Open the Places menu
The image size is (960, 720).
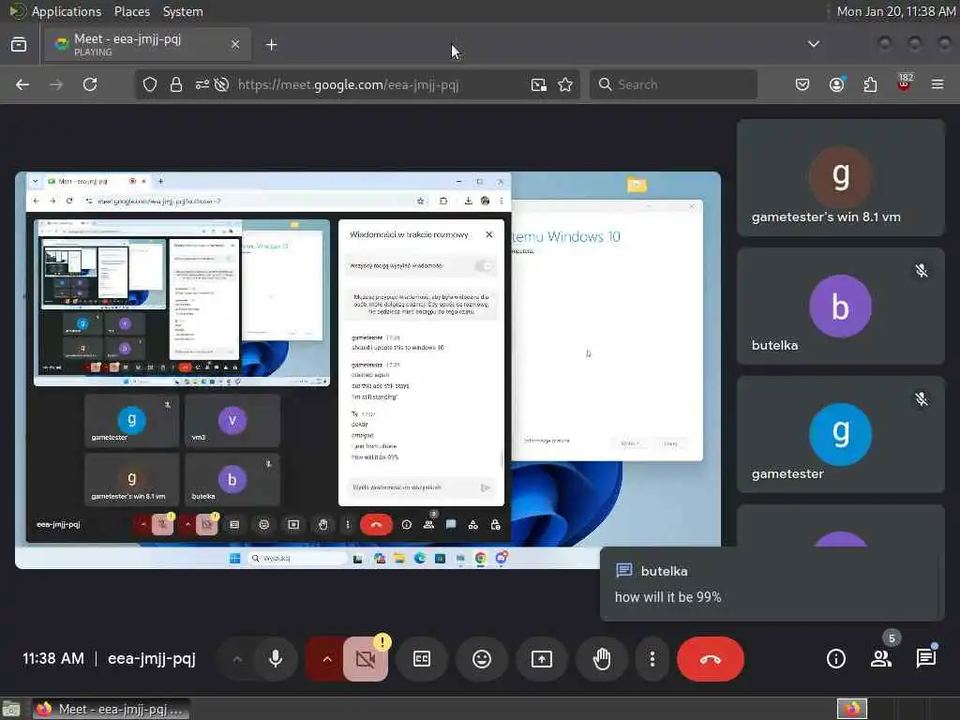pos(132,11)
